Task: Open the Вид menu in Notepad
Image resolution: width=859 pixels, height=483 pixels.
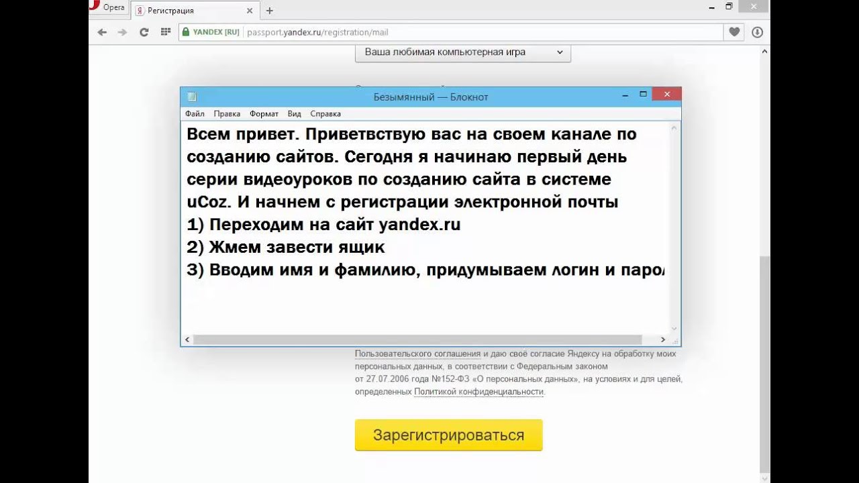Action: [294, 114]
